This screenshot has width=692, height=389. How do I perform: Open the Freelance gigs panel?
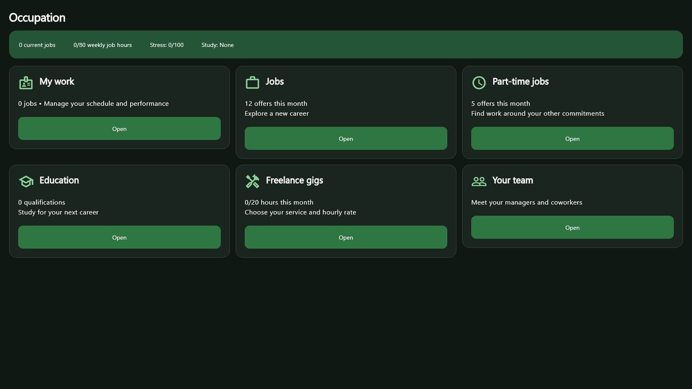[346, 237]
